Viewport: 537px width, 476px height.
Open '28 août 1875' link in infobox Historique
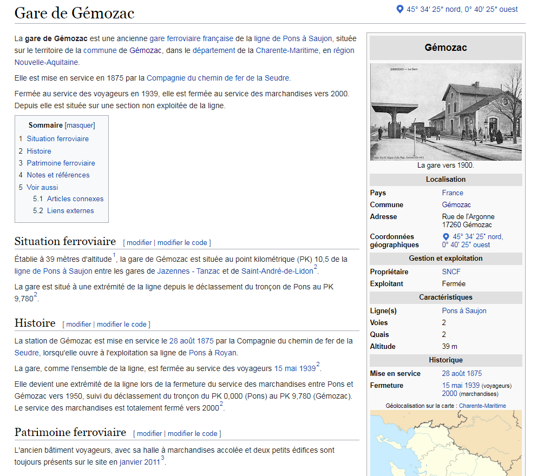pyautogui.click(x=462, y=374)
